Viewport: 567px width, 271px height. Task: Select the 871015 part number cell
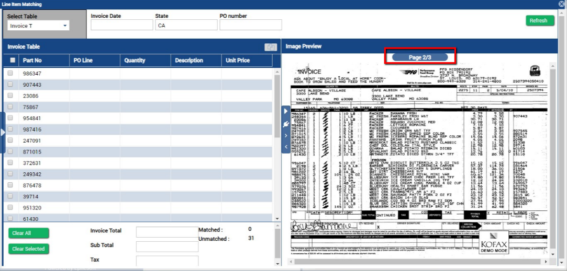(44, 151)
